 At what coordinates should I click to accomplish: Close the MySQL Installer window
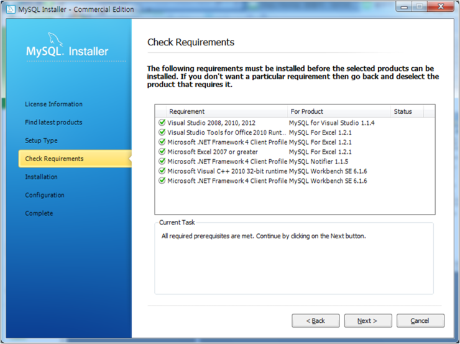pos(441,6)
